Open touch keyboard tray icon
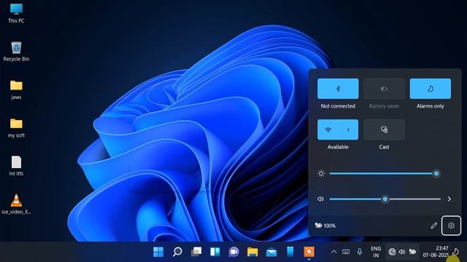The width and height of the screenshot is (467, 262). coord(346,252)
